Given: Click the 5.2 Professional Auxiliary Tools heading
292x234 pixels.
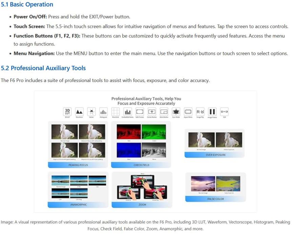Looking at the screenshot, I should (43, 68).
